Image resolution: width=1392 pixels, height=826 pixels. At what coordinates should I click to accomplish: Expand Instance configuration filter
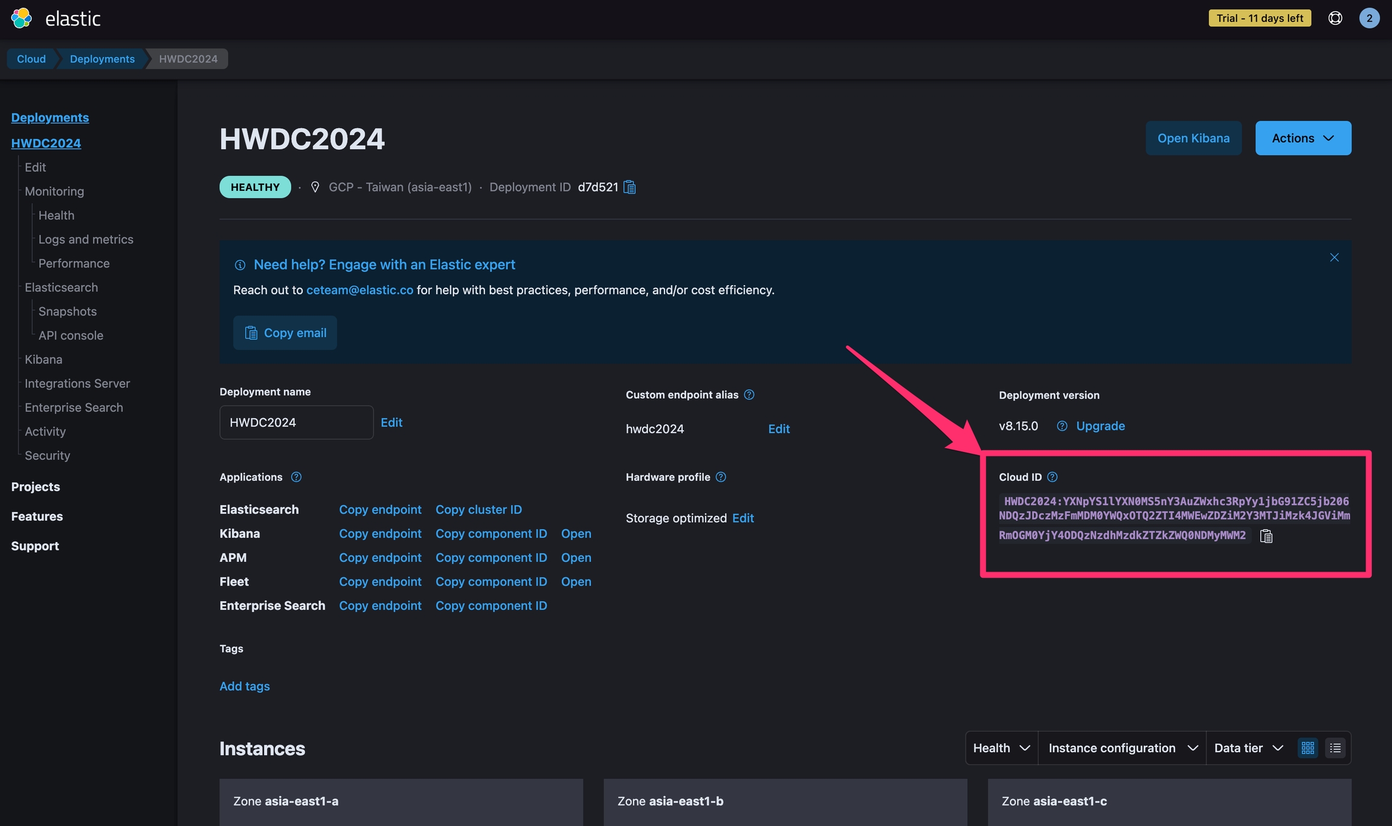(1123, 748)
